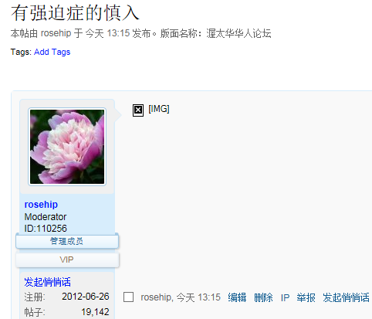Click rosehip author name in post header
Image resolution: width=372 pixels, height=319 pixels.
point(56,33)
